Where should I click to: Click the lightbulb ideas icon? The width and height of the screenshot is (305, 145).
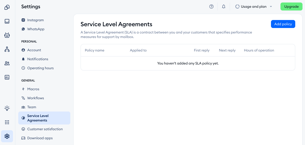[7, 108]
